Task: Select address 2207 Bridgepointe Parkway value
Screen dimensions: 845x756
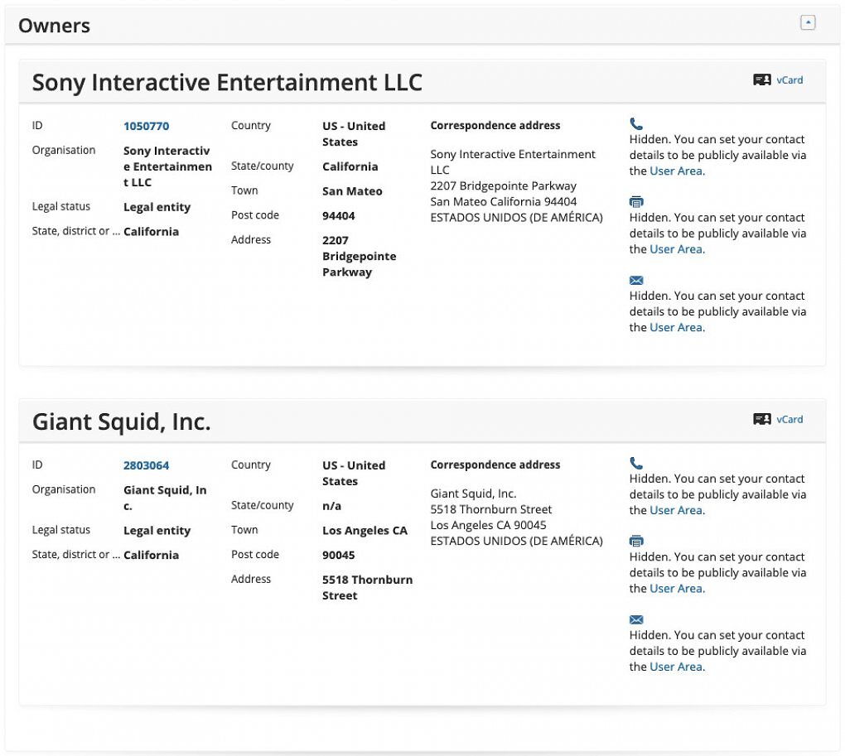Action: click(x=359, y=257)
